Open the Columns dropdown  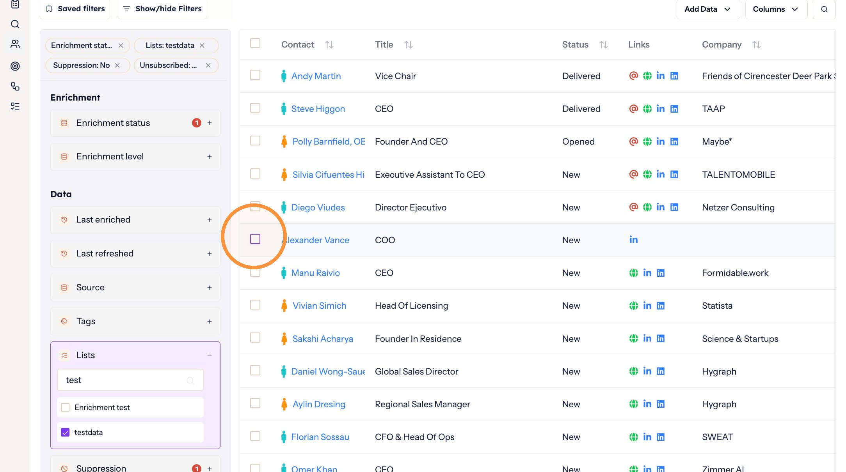coord(776,9)
